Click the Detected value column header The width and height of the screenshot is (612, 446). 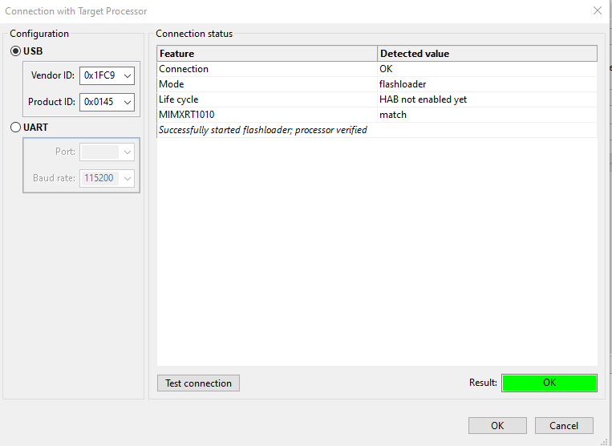487,54
